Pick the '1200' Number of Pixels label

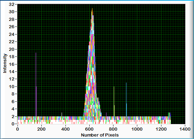tap(161, 129)
